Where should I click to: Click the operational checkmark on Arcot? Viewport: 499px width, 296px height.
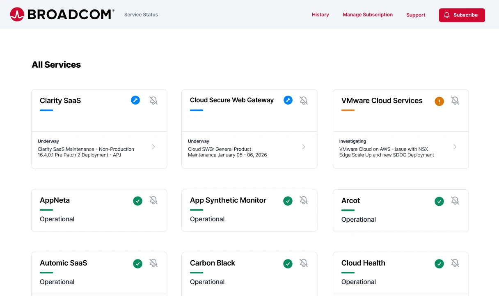pyautogui.click(x=439, y=201)
